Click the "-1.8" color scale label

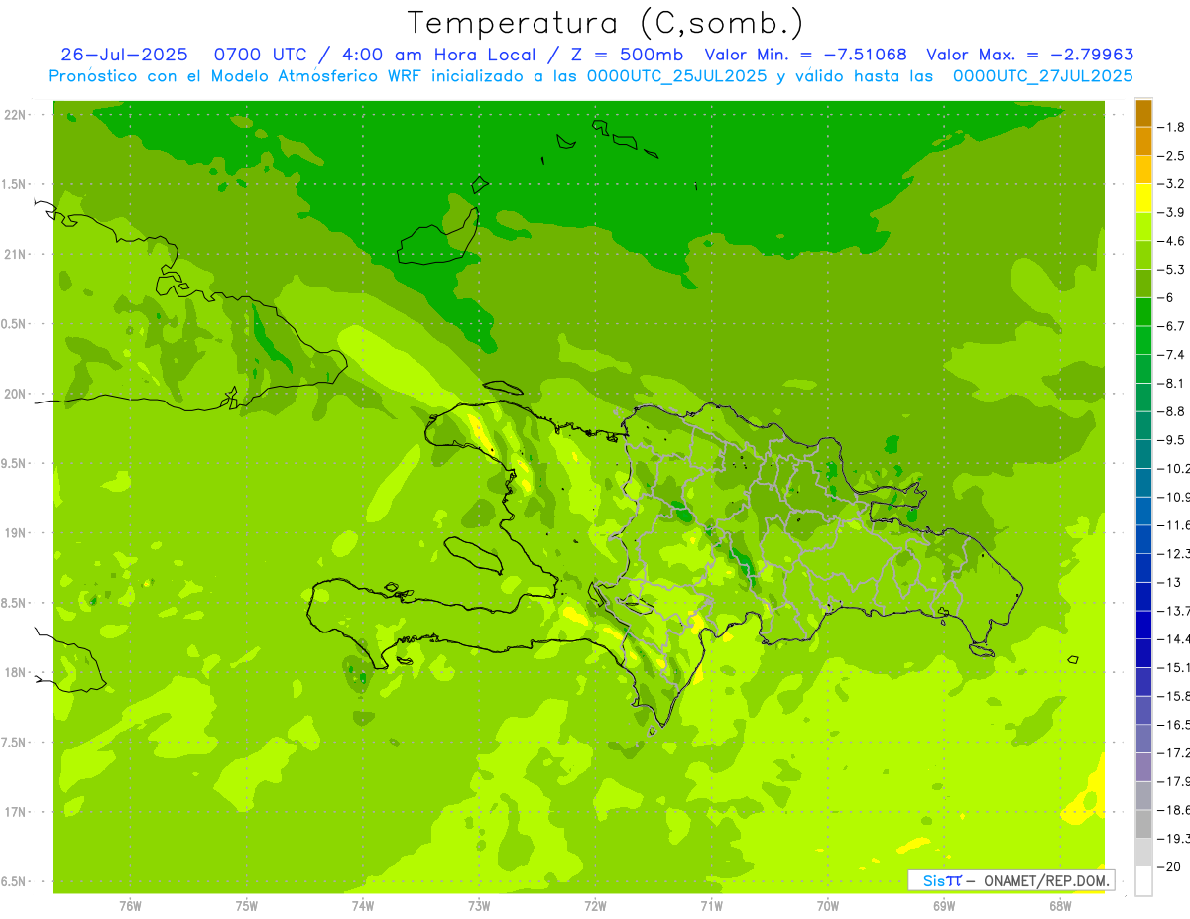coord(1172,127)
